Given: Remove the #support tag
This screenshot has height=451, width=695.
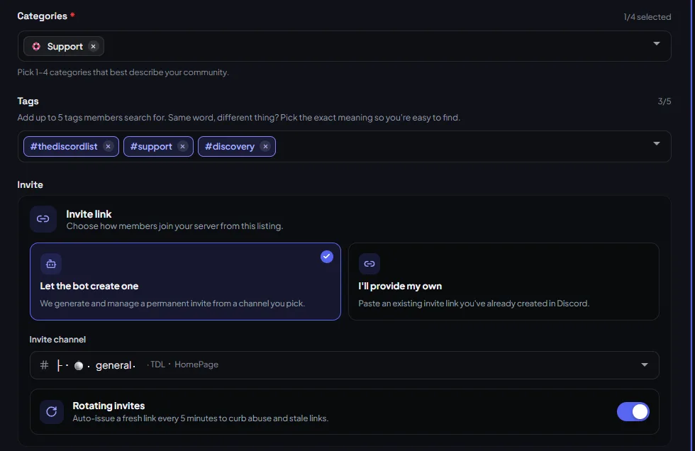Looking at the screenshot, I should tap(183, 147).
